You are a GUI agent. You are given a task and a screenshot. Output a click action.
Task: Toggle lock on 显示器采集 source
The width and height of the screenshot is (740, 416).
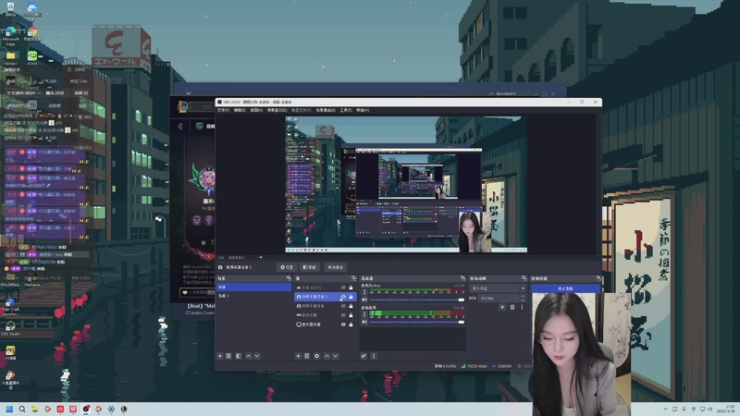[x=351, y=324]
